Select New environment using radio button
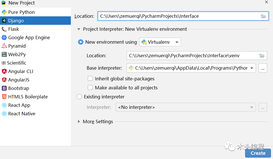Screen dimensions: 273x159 click(80, 42)
